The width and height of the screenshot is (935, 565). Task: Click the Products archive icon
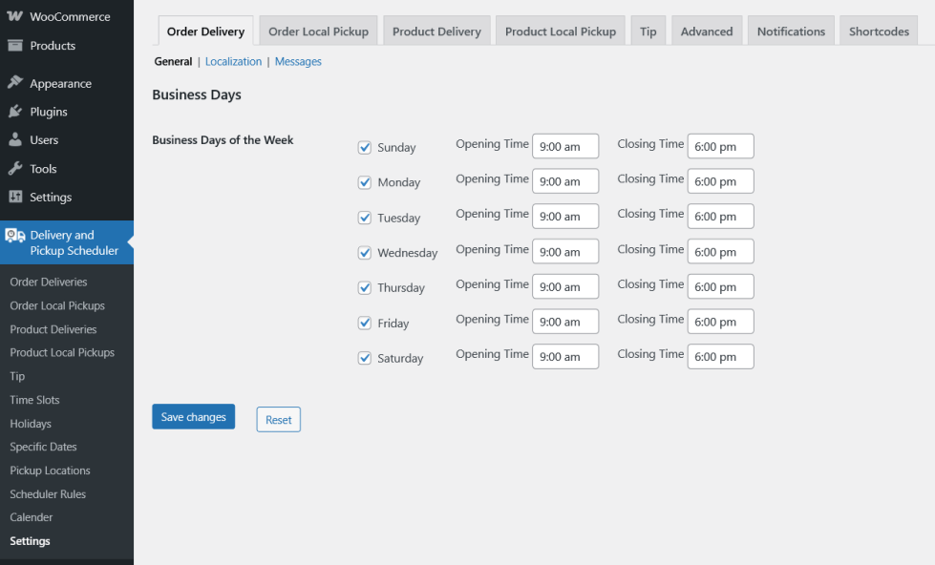(x=15, y=45)
